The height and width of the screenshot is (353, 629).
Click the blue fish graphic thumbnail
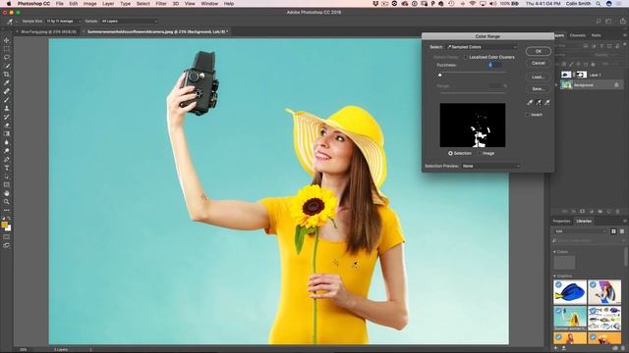(570, 292)
